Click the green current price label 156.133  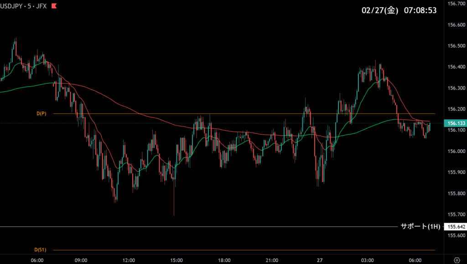pyautogui.click(x=456, y=123)
